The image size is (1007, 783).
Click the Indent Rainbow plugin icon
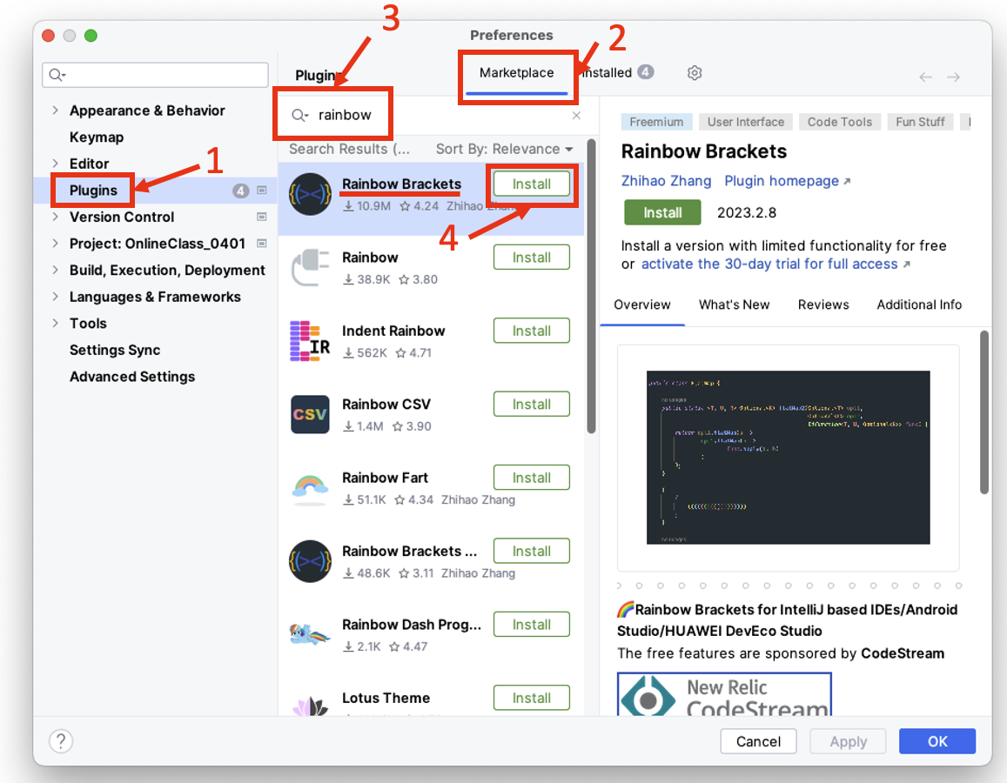[x=310, y=341]
